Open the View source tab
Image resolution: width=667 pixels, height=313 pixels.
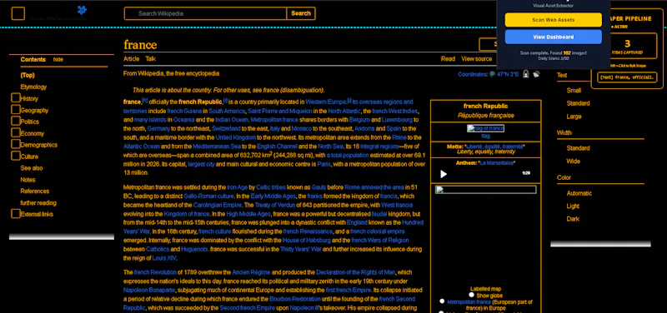tap(476, 59)
